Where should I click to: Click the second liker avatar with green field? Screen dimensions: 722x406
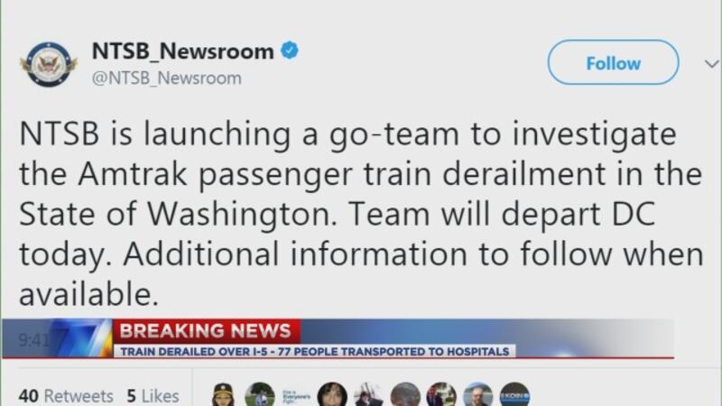point(260,395)
